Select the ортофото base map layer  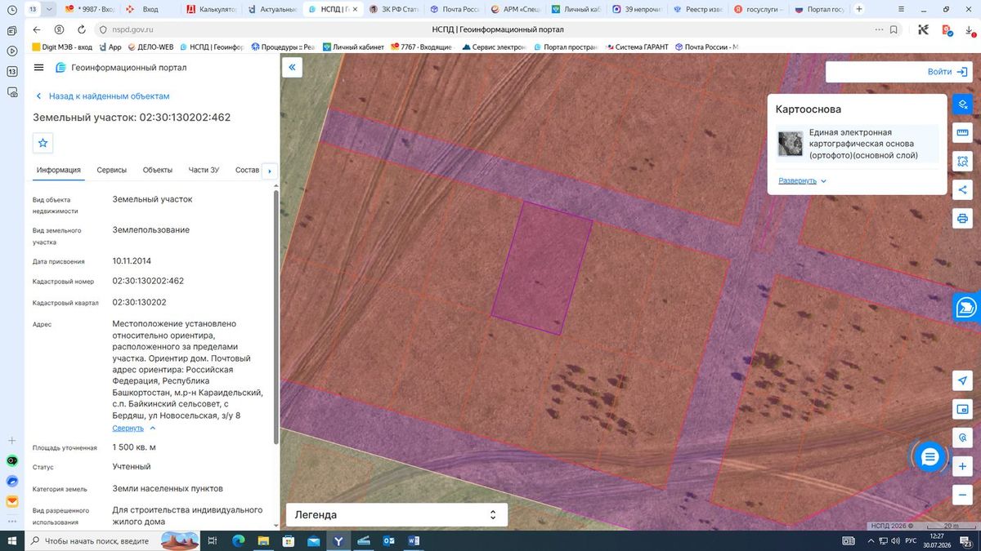857,144
